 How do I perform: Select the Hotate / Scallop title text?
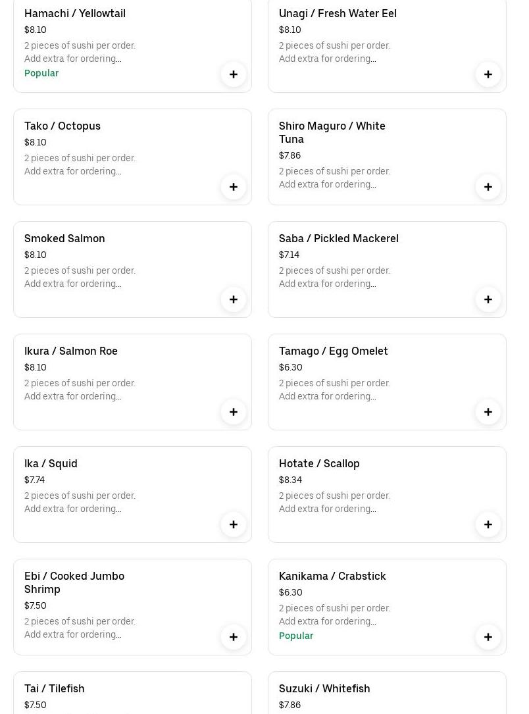[319, 463]
